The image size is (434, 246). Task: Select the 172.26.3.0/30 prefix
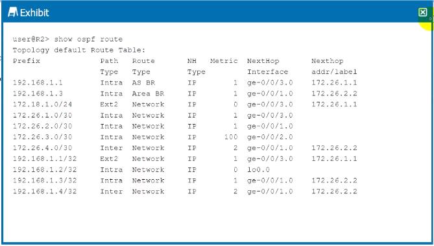pyautogui.click(x=42, y=137)
